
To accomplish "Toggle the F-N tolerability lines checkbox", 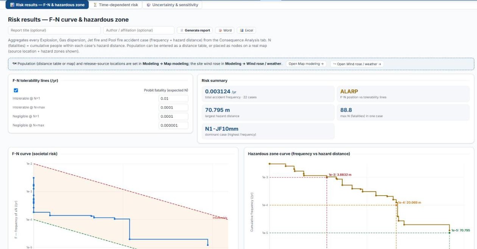I will 16,90.
